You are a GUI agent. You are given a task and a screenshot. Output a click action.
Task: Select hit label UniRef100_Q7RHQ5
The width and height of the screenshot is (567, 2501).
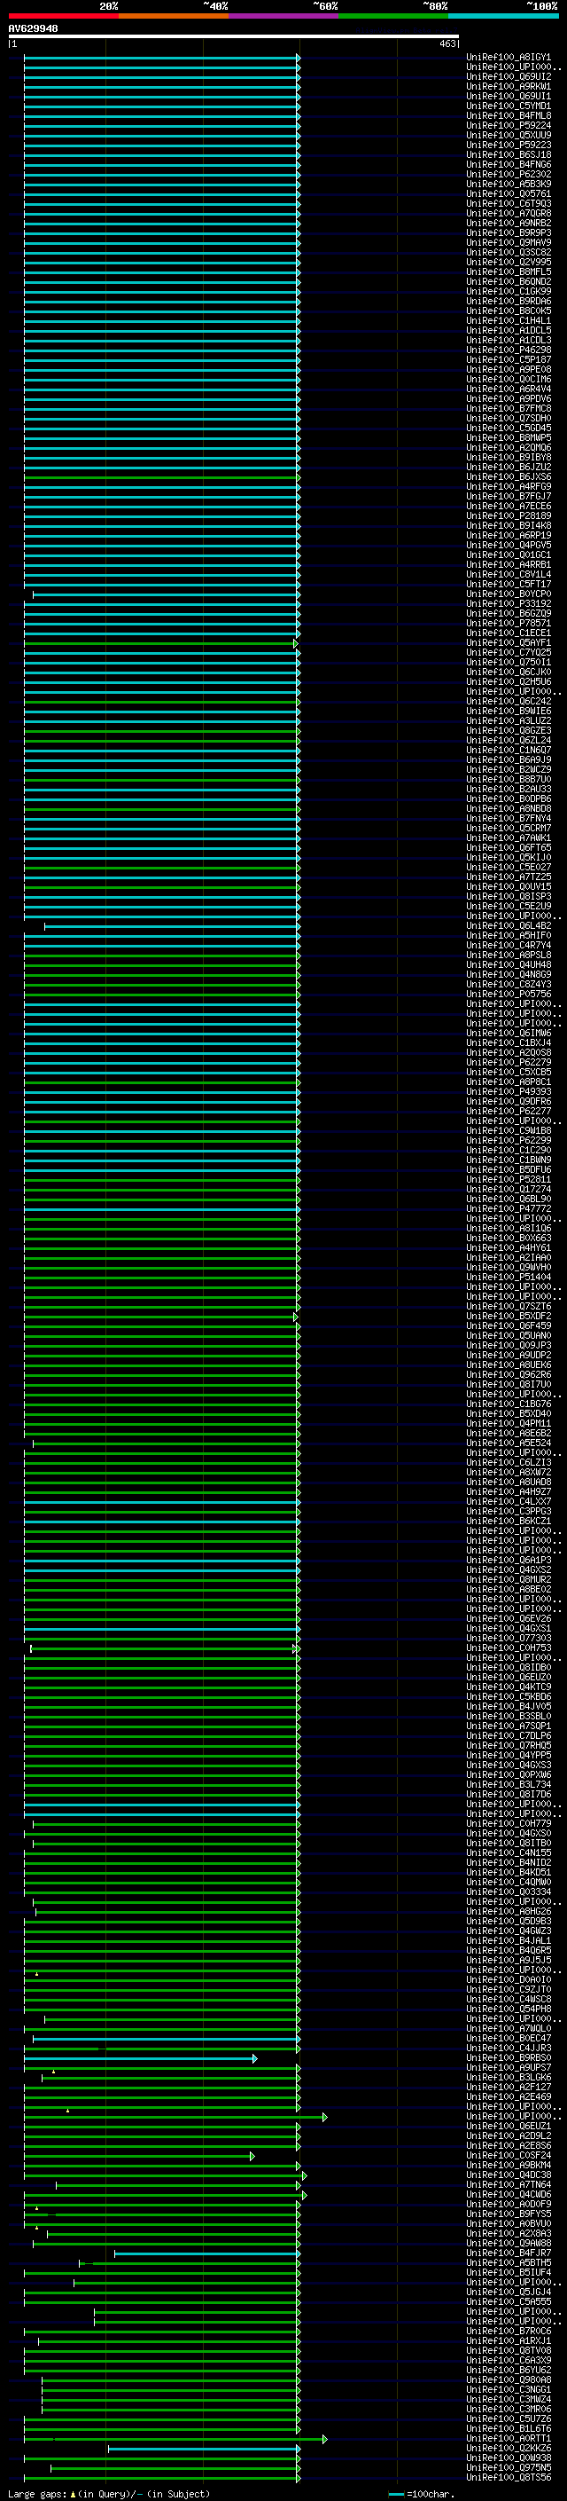click(x=509, y=1746)
